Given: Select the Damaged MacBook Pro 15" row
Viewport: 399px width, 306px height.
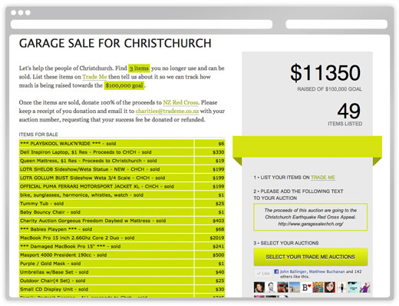Looking at the screenshot, I should coord(122,246).
